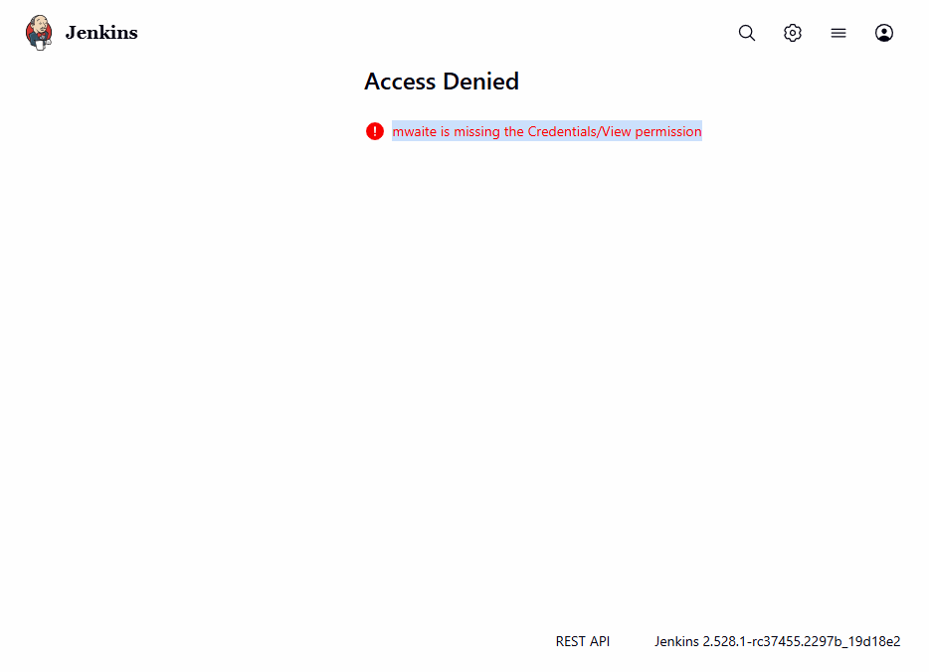Open the search magnifier icon
This screenshot has height=672, width=929.
tap(747, 33)
